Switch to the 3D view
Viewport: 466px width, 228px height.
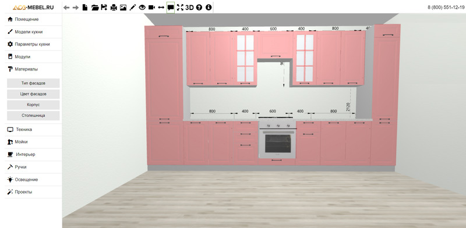[189, 8]
